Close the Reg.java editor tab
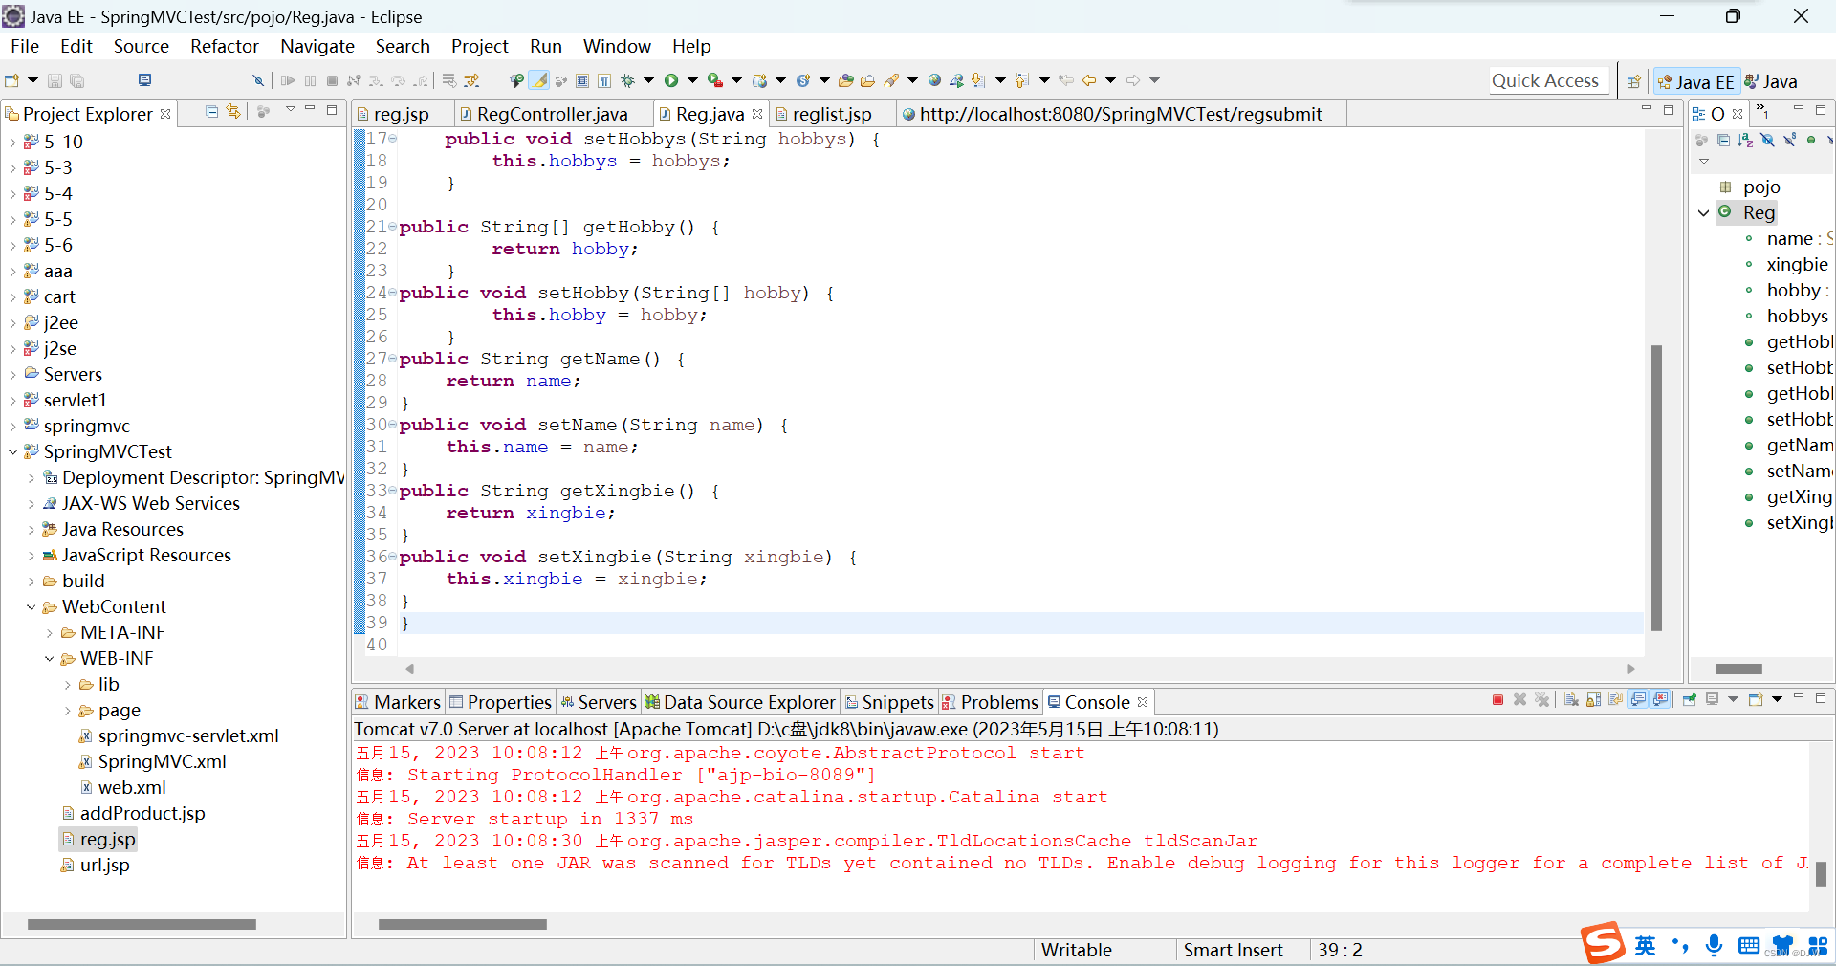 pyautogui.click(x=757, y=113)
